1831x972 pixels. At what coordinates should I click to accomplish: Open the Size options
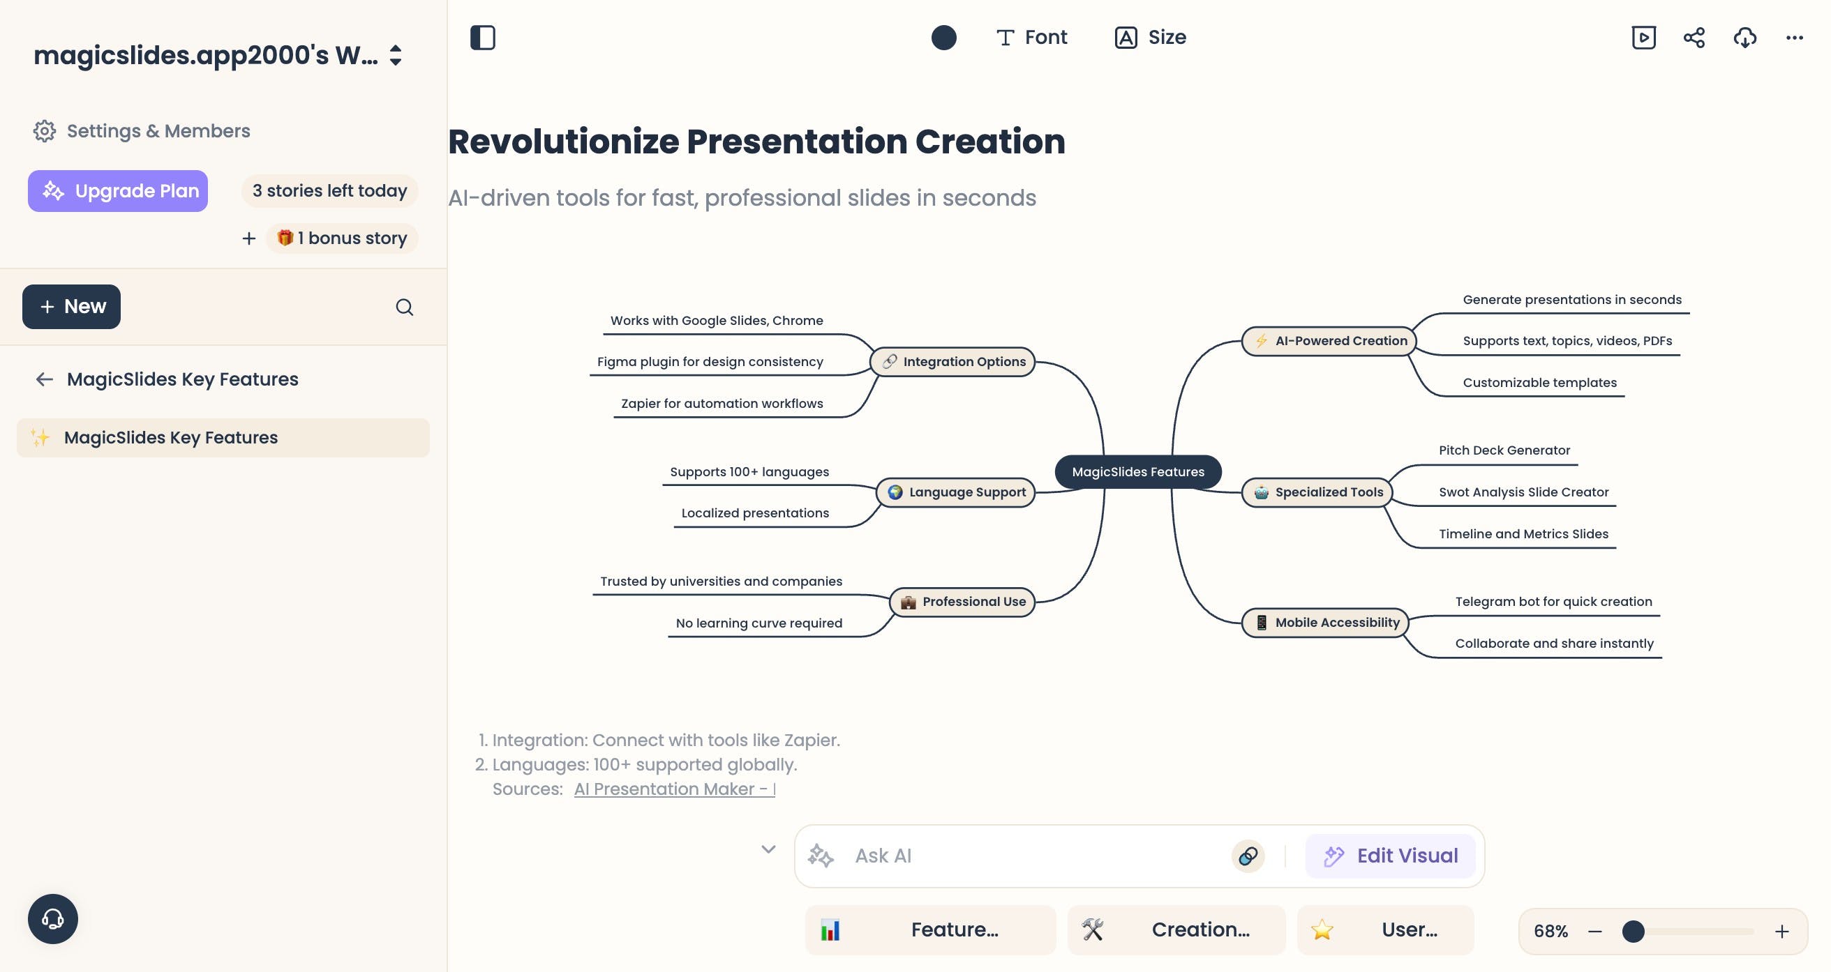click(1150, 37)
